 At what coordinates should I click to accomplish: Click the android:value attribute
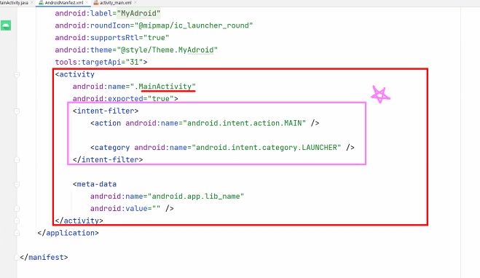coord(119,209)
